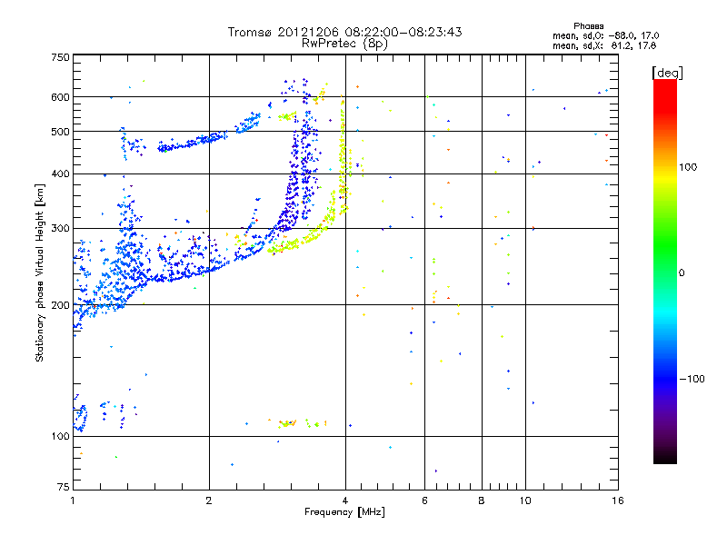The image size is (727, 545).
Task: Click the y-axis tick label '300'
Action: point(60,228)
